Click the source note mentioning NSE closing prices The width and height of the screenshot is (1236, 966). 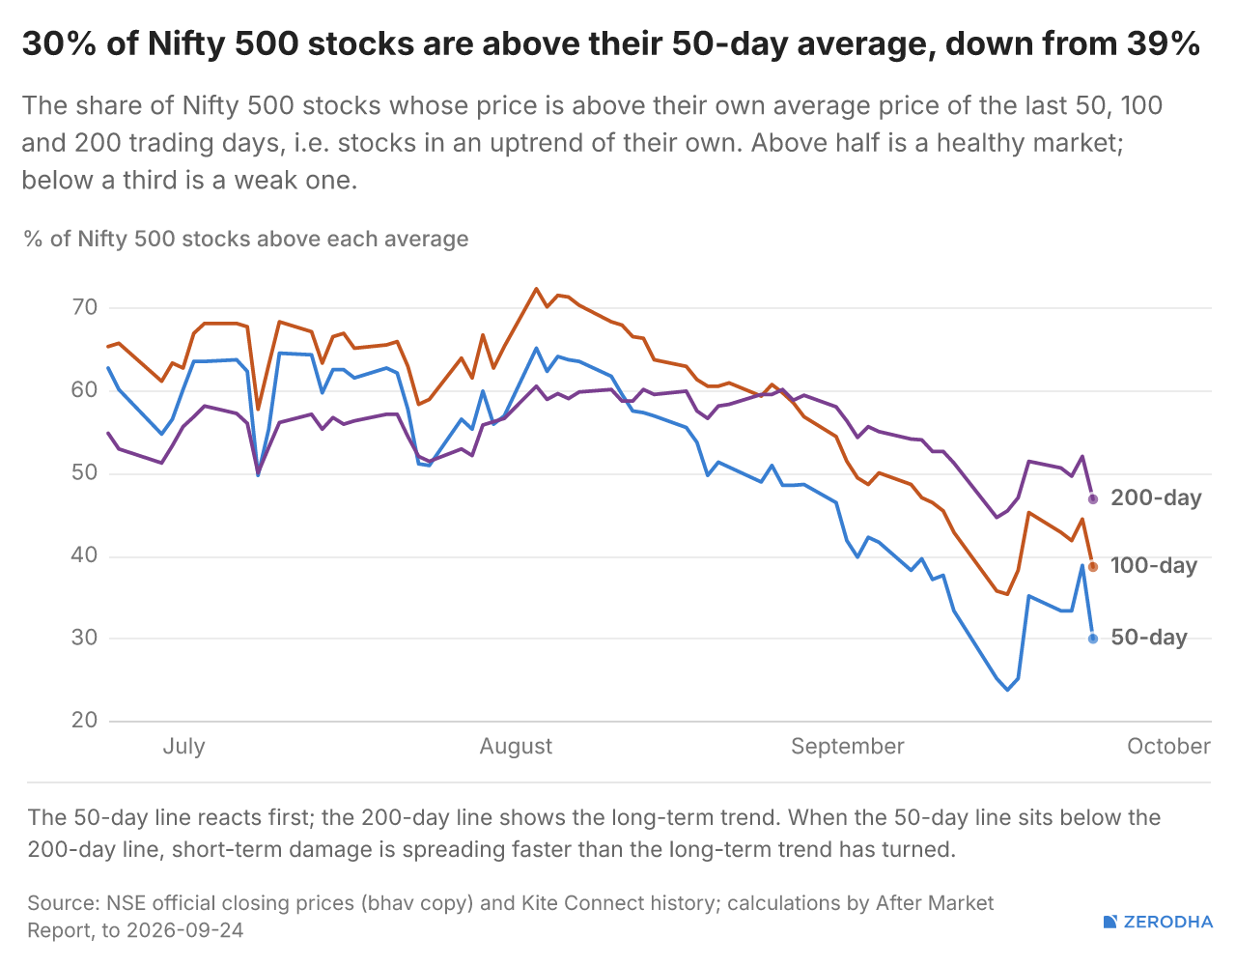coord(510,917)
